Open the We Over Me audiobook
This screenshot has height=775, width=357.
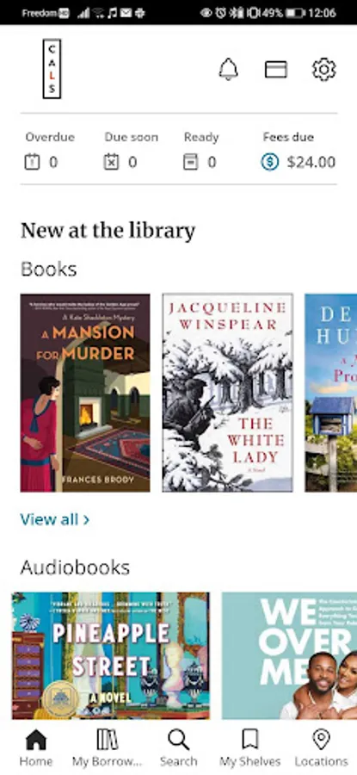click(x=289, y=655)
